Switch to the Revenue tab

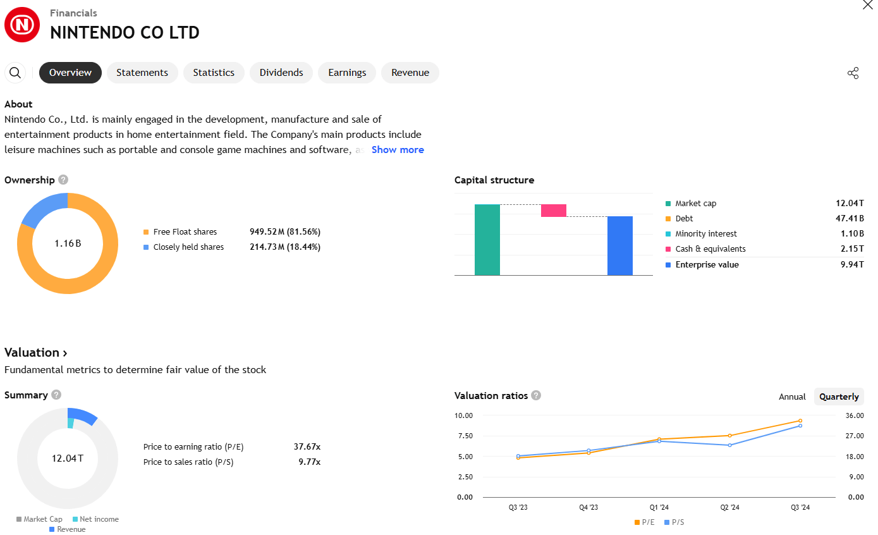[410, 73]
